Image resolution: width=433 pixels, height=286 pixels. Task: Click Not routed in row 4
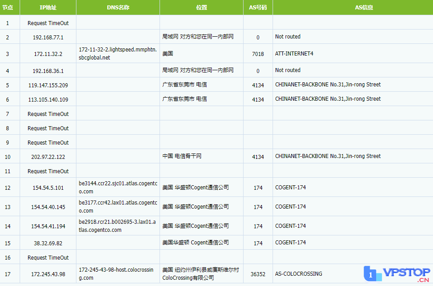point(288,70)
